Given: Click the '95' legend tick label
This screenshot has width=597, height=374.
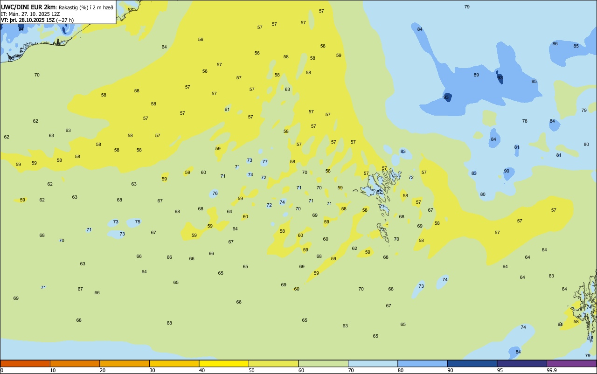Looking at the screenshot, I should (500, 370).
